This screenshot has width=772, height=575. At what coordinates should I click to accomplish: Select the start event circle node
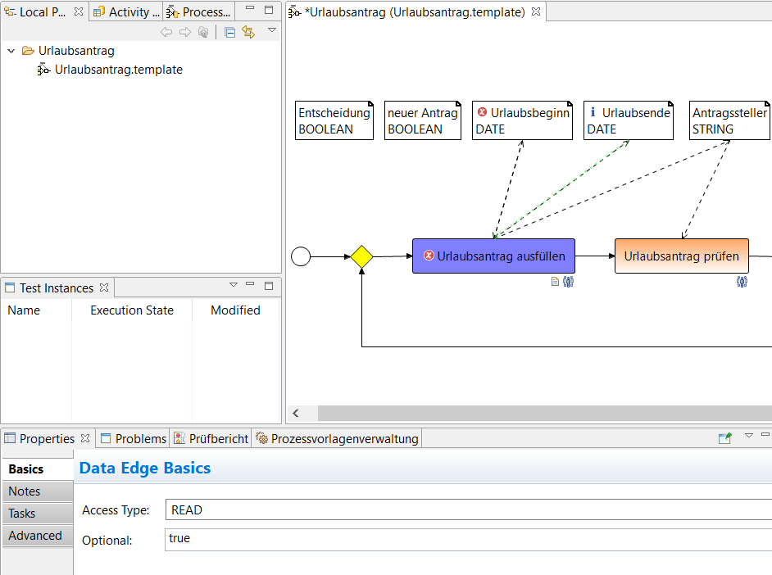[x=301, y=256]
